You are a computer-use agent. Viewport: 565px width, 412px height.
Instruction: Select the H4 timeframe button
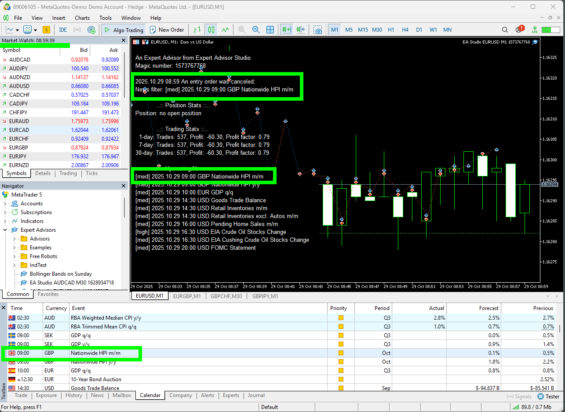click(405, 30)
